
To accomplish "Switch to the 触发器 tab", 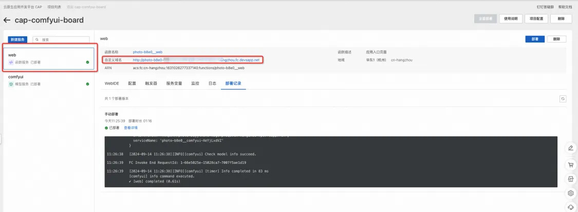I will (151, 83).
